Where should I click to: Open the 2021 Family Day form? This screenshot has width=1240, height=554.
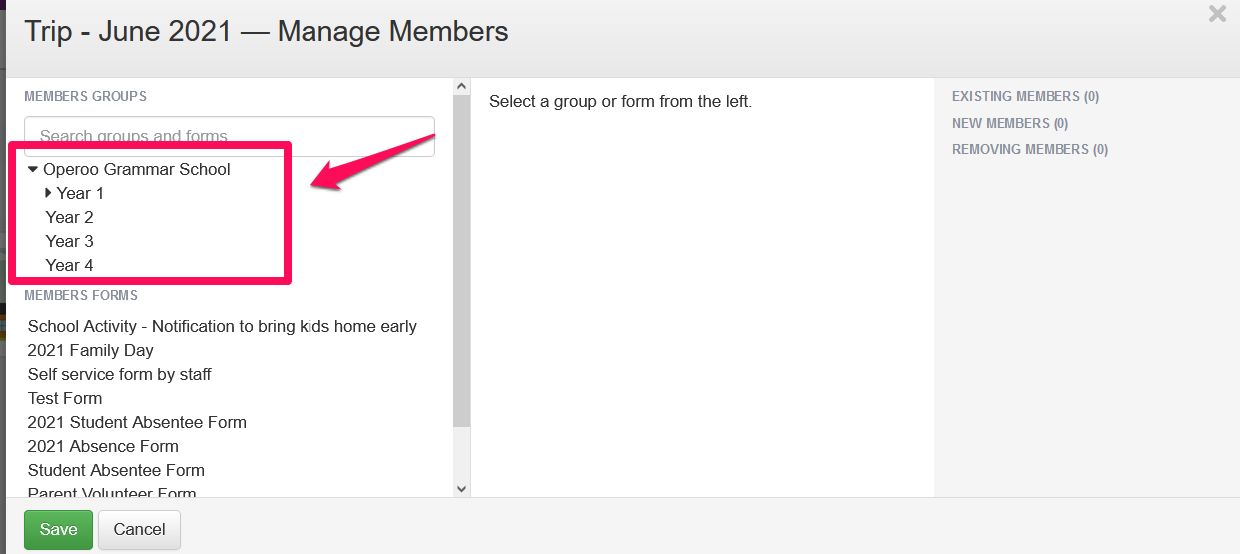point(90,350)
